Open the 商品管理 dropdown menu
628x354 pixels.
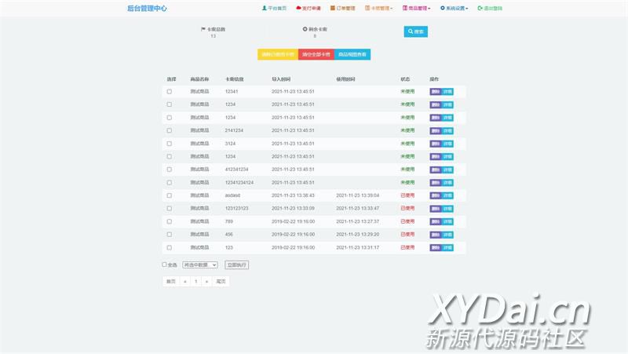point(416,9)
